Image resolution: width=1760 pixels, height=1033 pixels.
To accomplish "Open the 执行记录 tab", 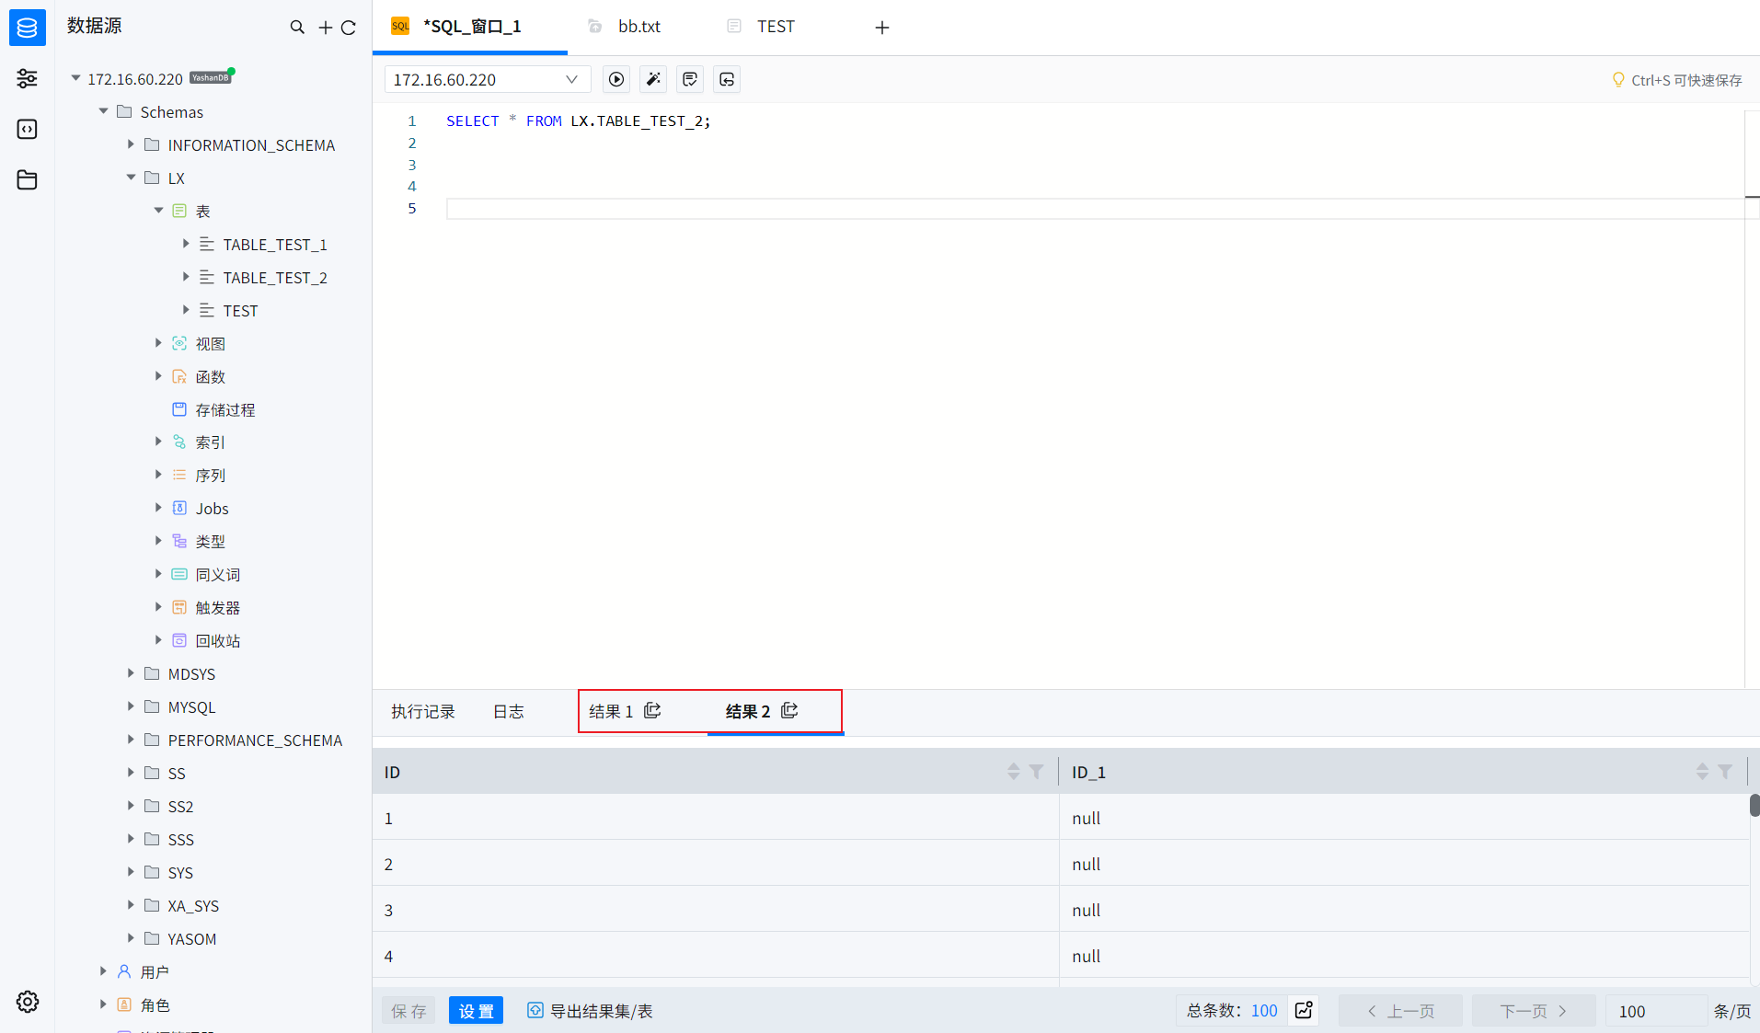I will tap(422, 711).
